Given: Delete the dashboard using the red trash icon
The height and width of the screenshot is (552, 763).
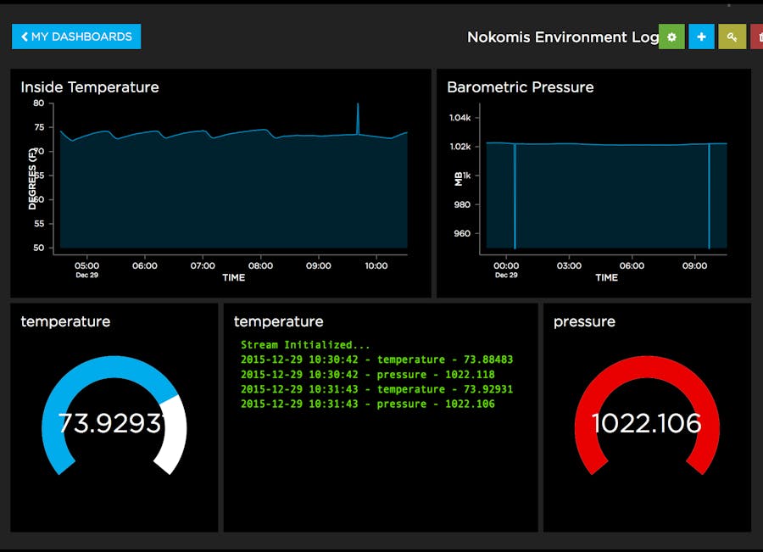Looking at the screenshot, I should pos(757,36).
